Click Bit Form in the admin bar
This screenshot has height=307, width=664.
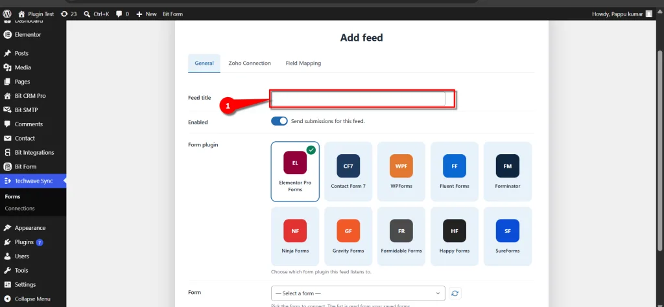[172, 14]
